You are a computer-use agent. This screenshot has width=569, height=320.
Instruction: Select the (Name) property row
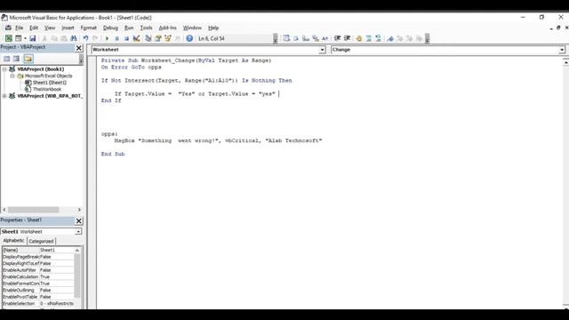click(x=38, y=251)
